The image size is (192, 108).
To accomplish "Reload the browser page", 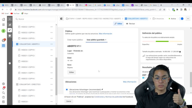I will click(x=11, y=9).
